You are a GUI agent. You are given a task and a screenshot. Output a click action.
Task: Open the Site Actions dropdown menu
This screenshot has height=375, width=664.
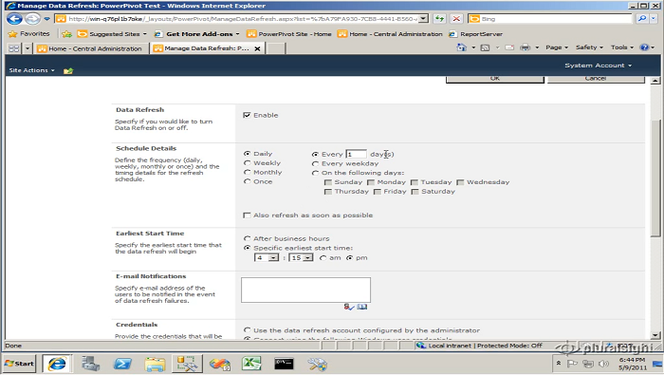pos(31,70)
